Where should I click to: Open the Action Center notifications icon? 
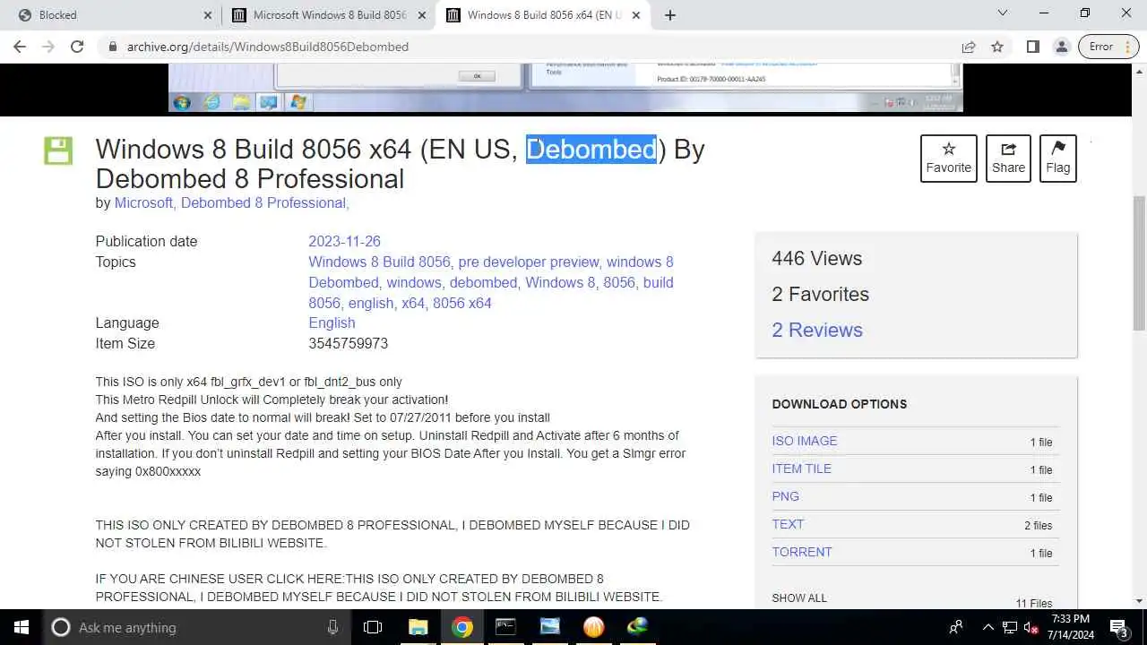(1119, 627)
